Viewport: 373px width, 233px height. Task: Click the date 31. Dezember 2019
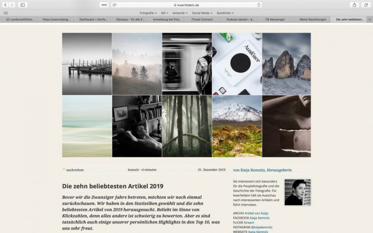click(211, 170)
